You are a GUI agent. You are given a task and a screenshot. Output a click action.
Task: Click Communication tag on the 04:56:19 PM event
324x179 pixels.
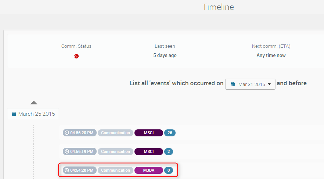[x=115, y=151]
